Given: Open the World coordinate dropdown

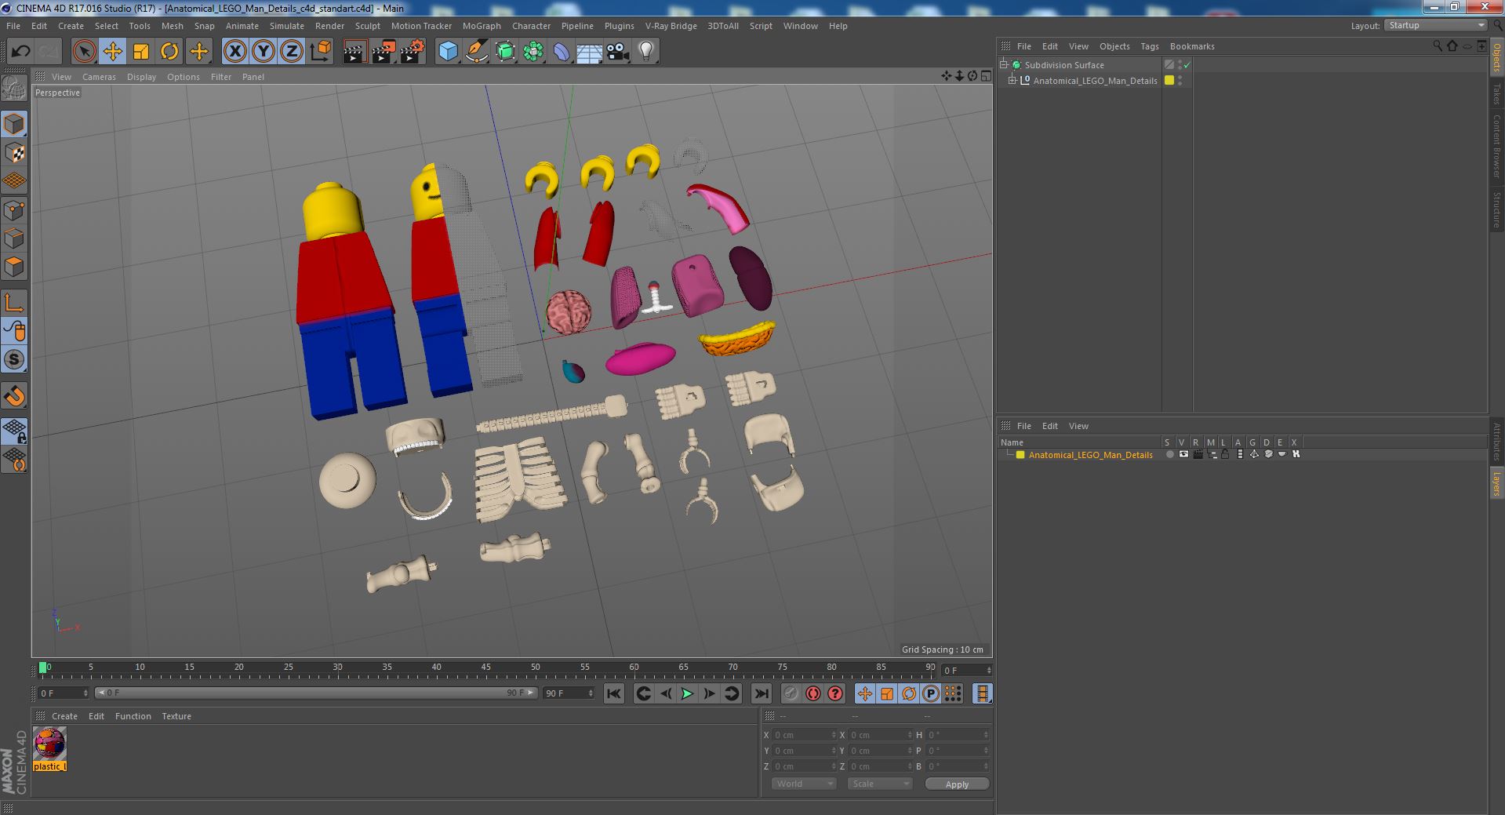Looking at the screenshot, I should tap(804, 784).
